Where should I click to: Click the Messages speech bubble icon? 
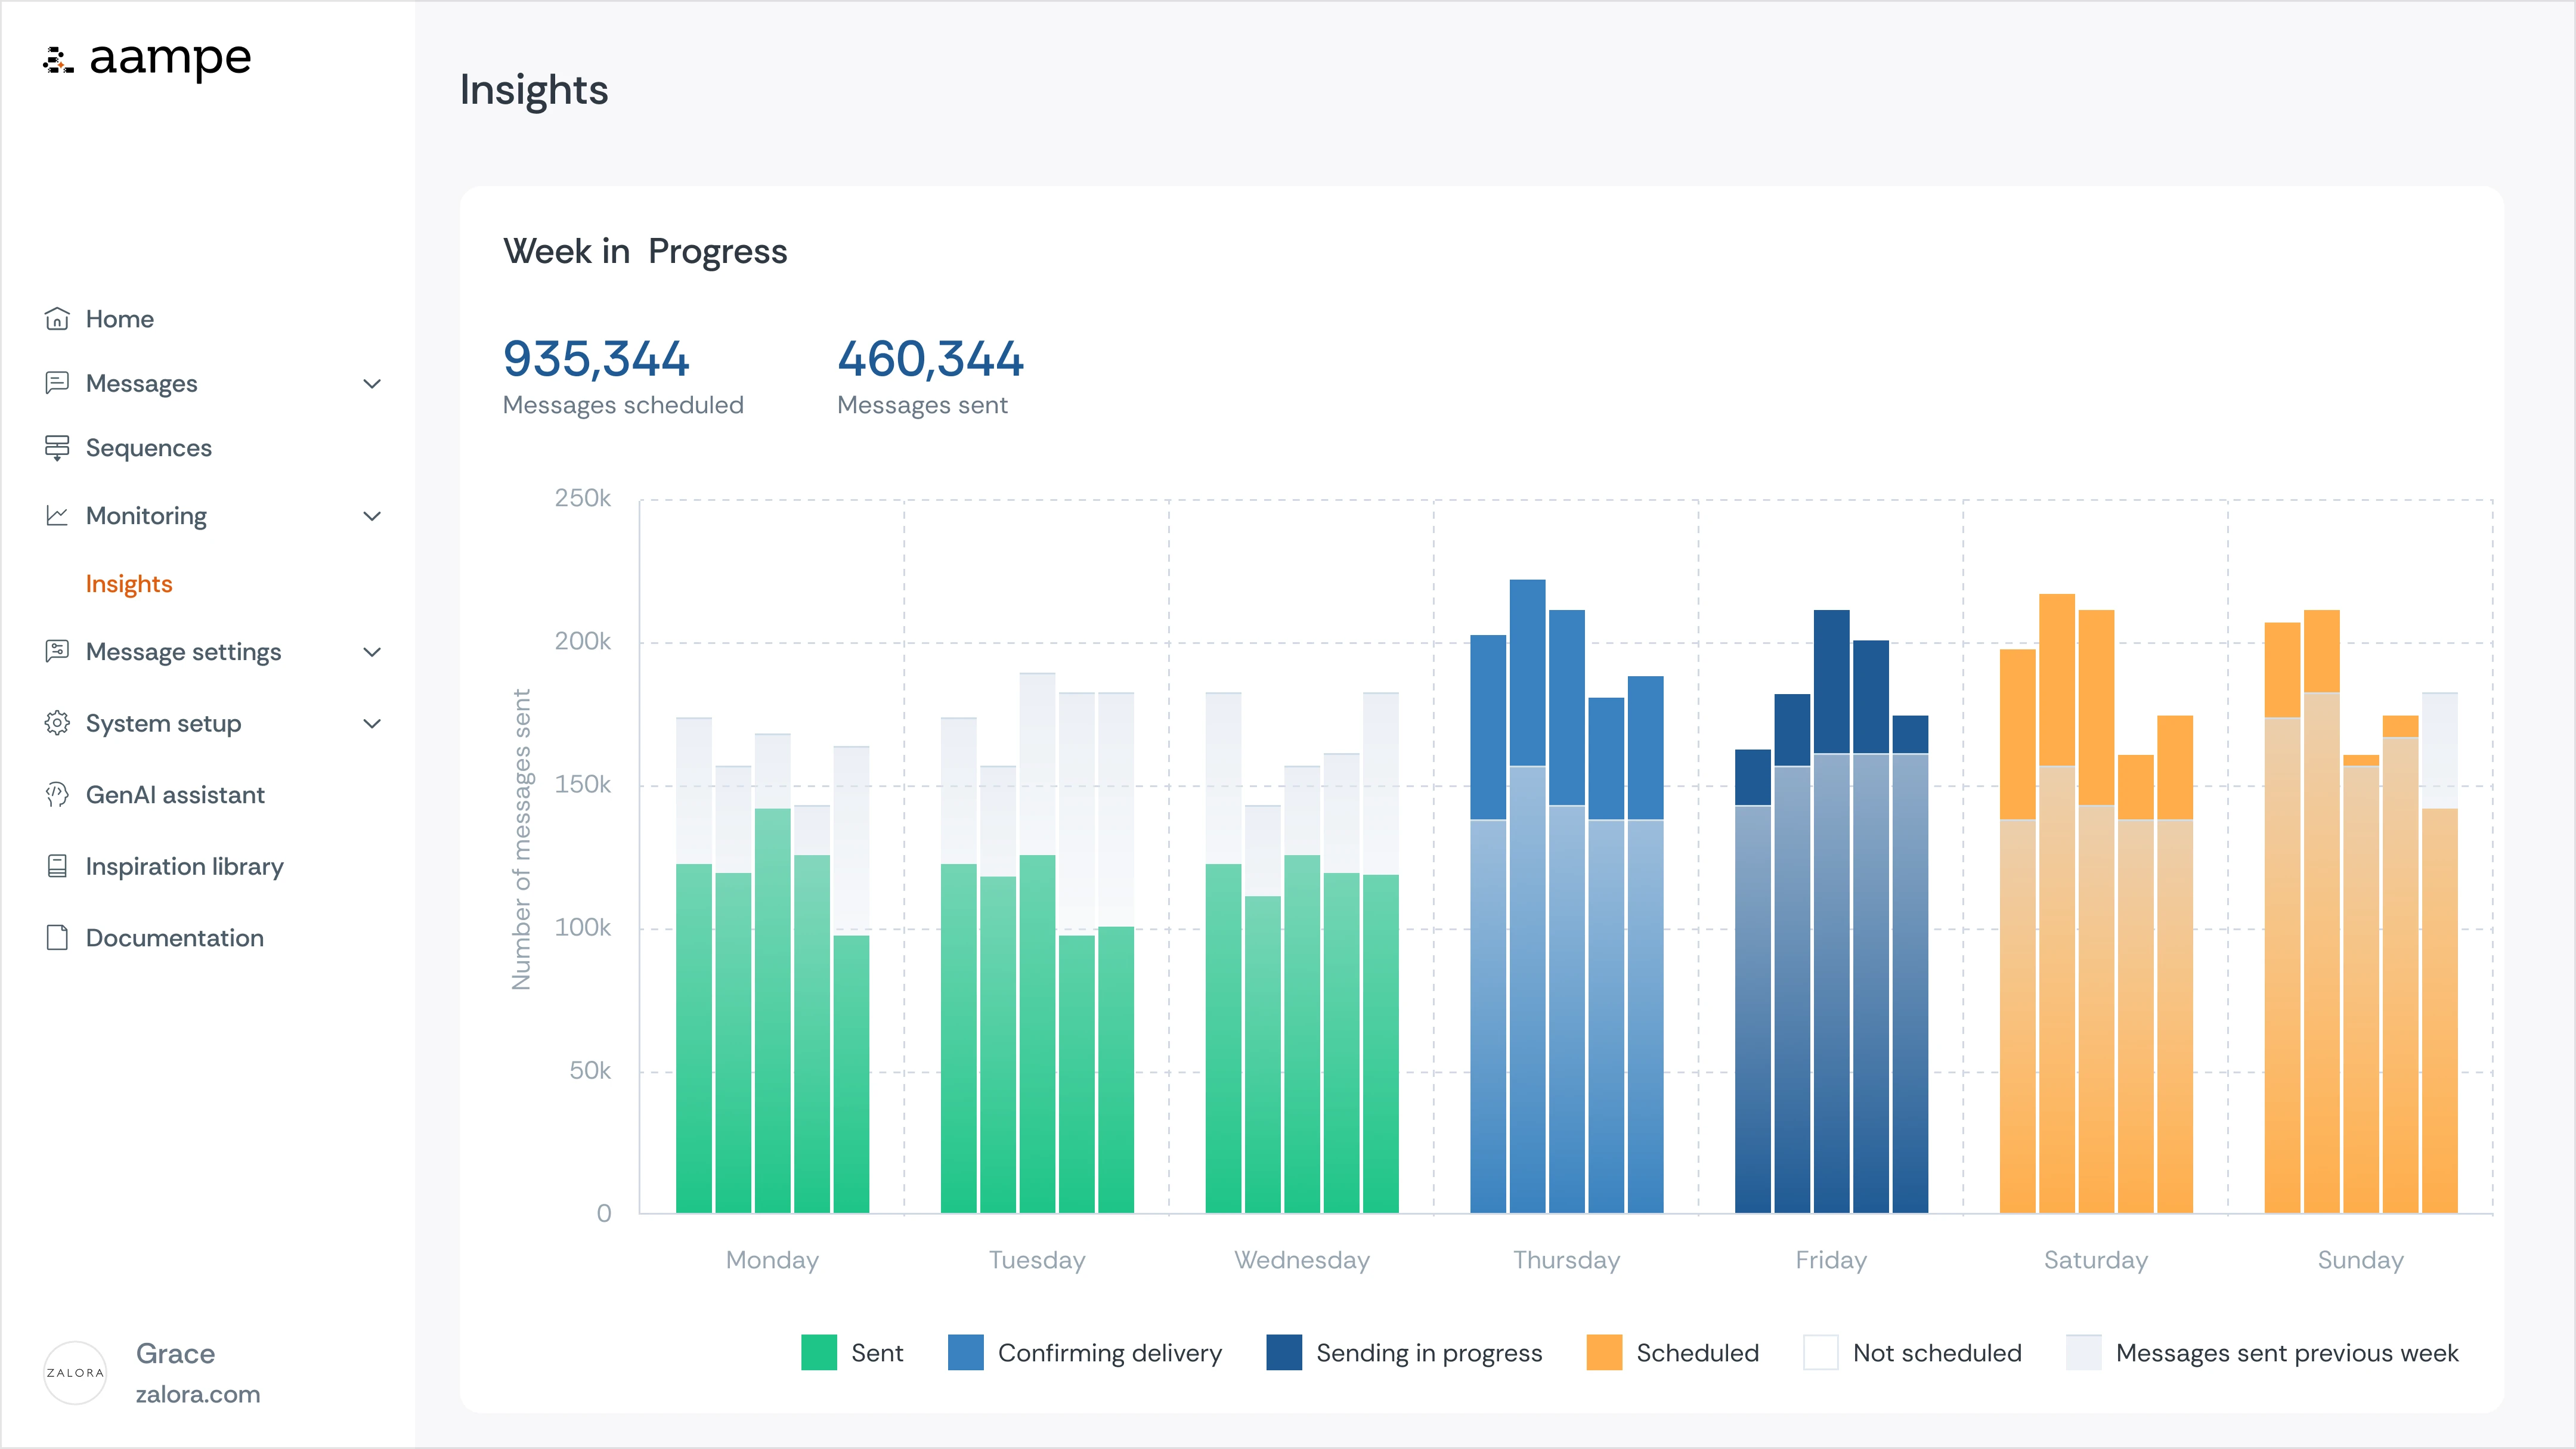pyautogui.click(x=57, y=383)
